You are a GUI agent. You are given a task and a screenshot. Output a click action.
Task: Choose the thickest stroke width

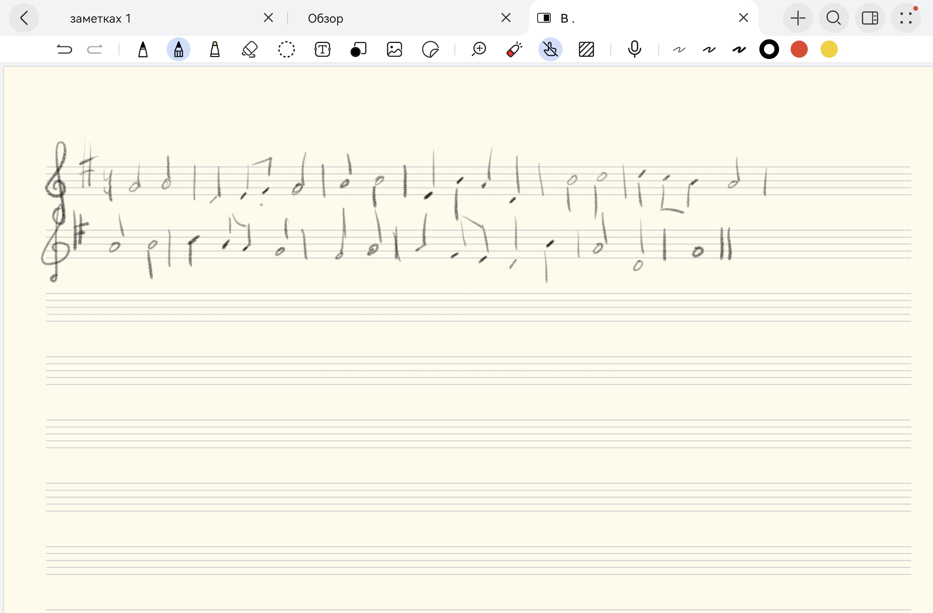tap(739, 49)
